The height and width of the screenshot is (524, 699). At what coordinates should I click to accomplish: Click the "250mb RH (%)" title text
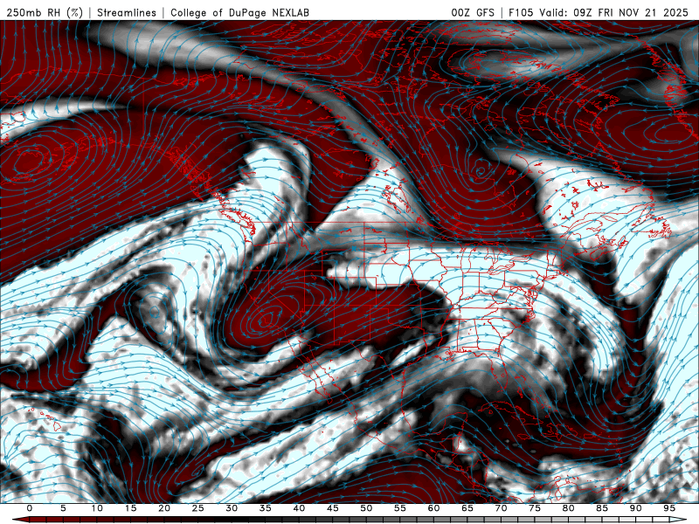click(45, 12)
